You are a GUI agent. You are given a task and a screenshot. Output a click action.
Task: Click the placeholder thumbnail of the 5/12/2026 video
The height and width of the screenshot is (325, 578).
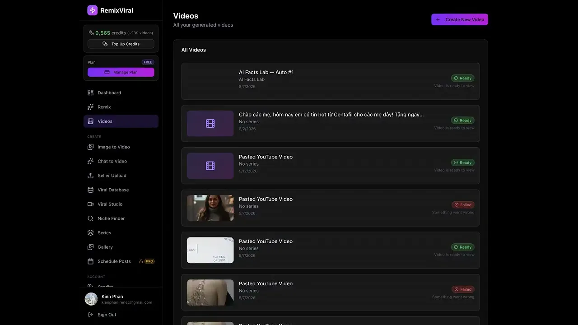210,166
